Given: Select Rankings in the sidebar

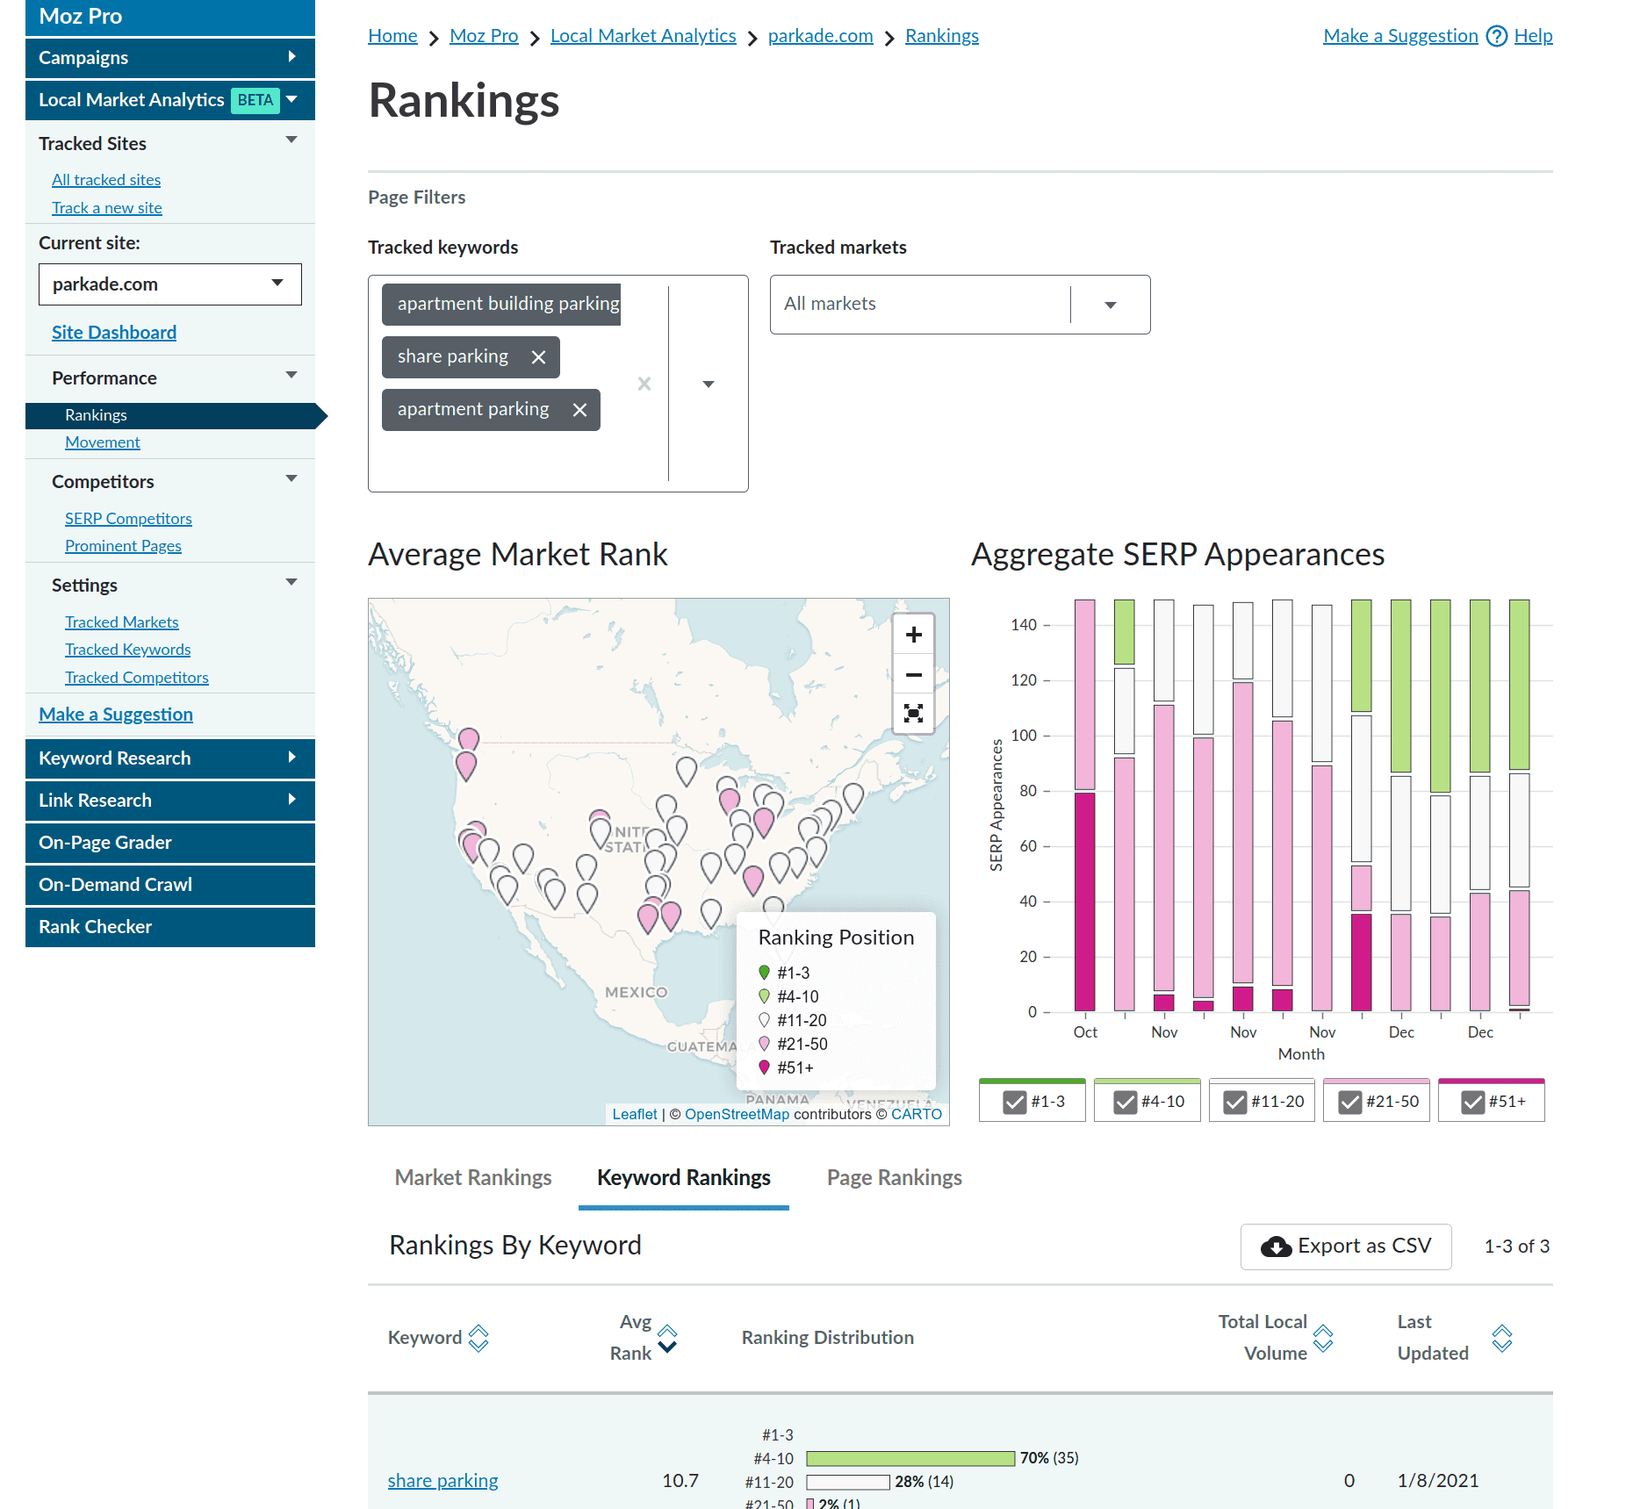Looking at the screenshot, I should pyautogui.click(x=170, y=415).
